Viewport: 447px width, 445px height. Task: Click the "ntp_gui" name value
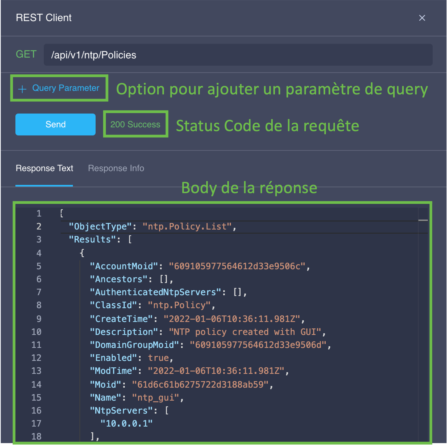point(155,398)
